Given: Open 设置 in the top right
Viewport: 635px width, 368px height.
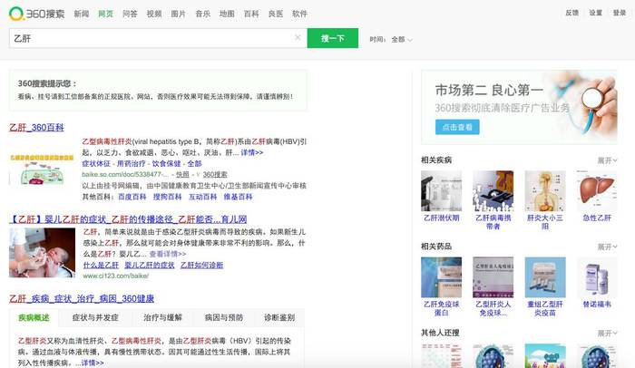Looking at the screenshot, I should (596, 13).
